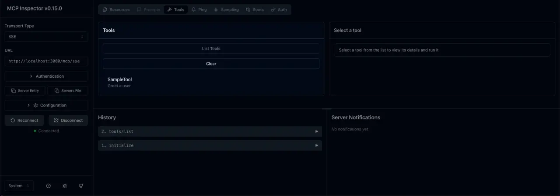Copy the Server Entry

(25, 91)
